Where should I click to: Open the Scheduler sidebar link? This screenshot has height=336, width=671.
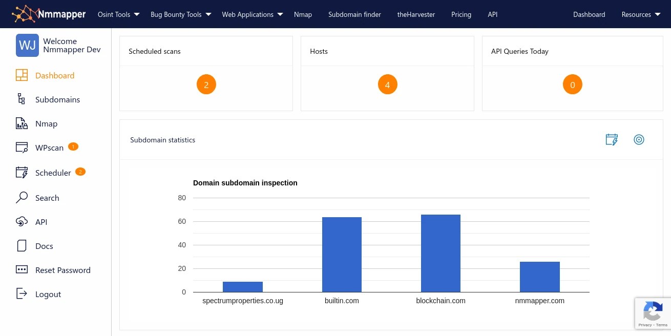pos(53,173)
